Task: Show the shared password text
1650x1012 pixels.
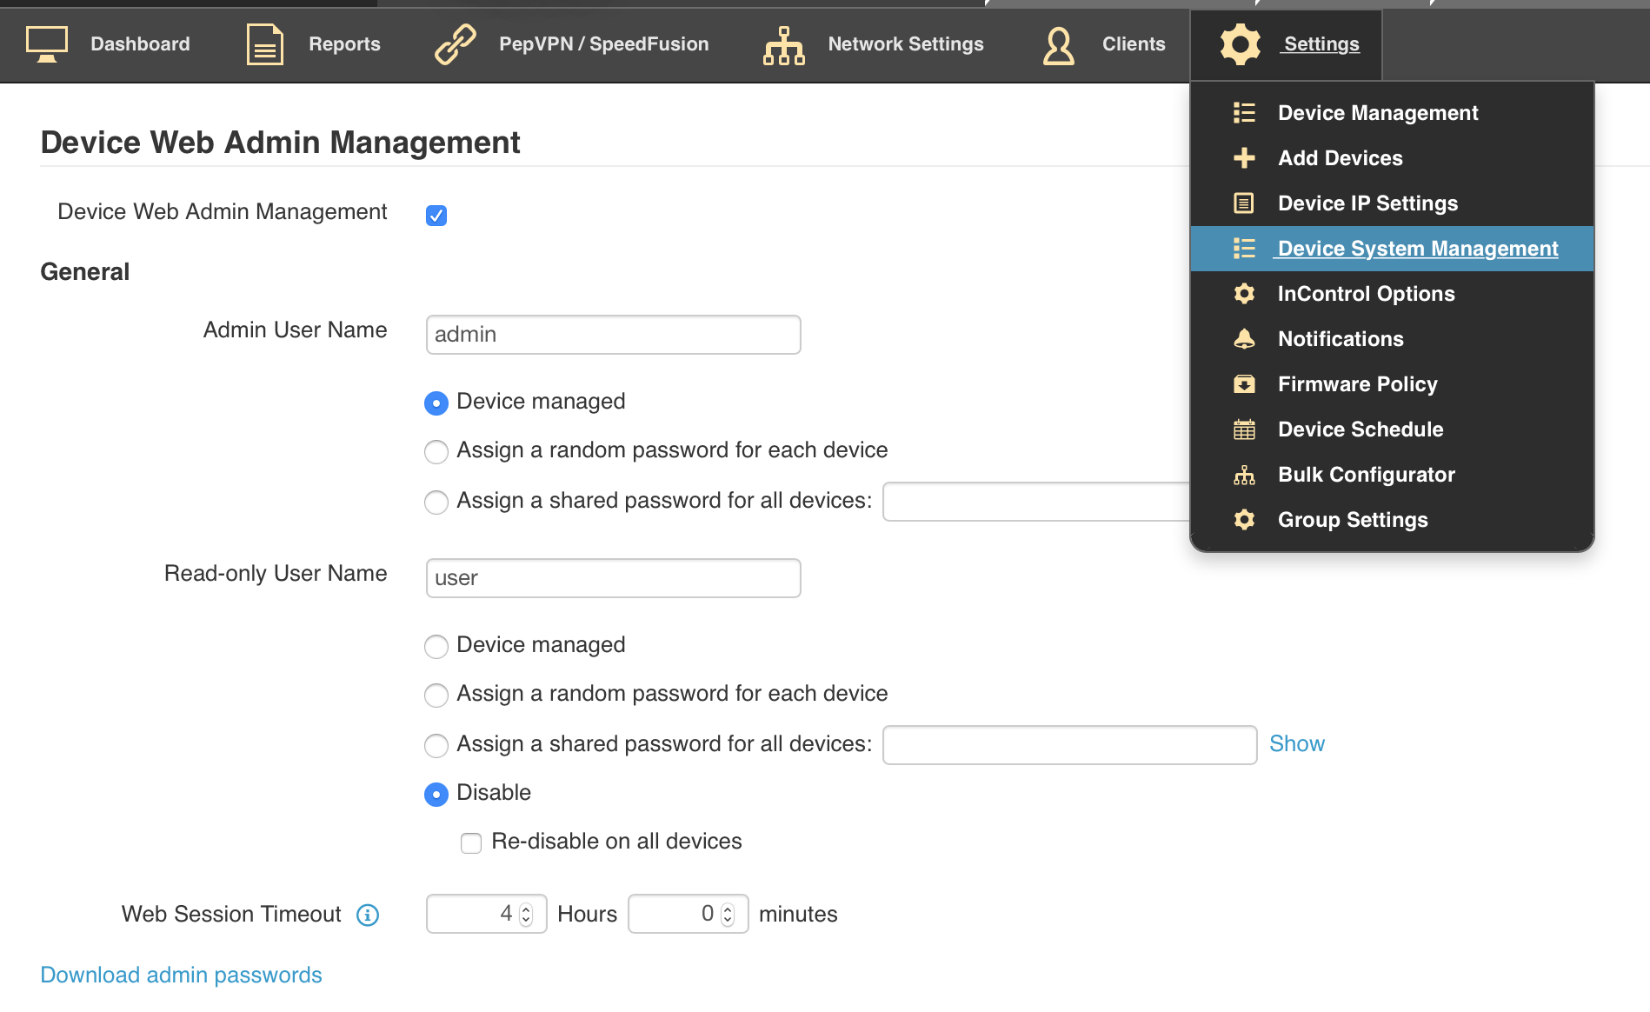Action: (x=1296, y=743)
